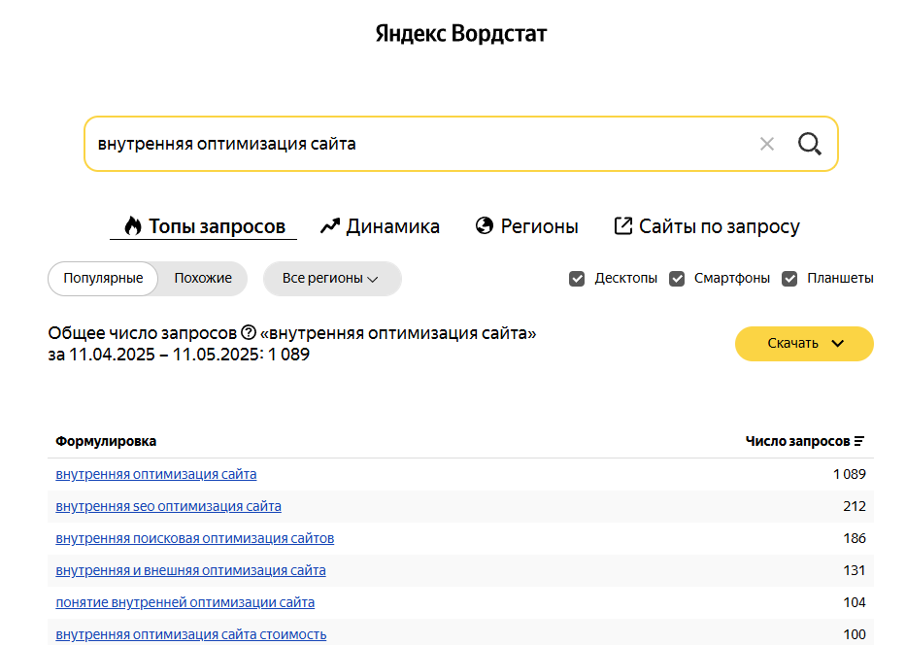Click the value 131 in the table
The height and width of the screenshot is (645, 906).
pyautogui.click(x=855, y=570)
